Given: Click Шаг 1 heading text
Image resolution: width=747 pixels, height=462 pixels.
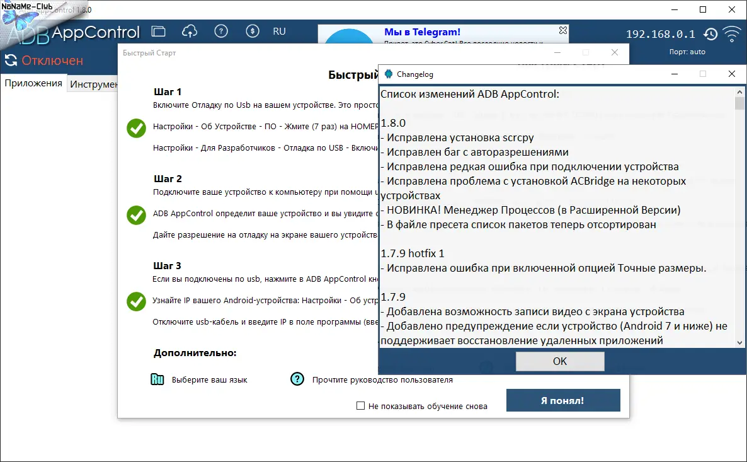Looking at the screenshot, I should [x=167, y=91].
